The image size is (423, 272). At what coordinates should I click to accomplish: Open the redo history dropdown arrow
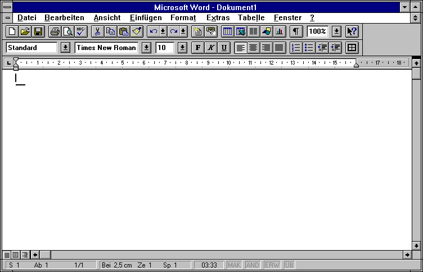click(183, 31)
